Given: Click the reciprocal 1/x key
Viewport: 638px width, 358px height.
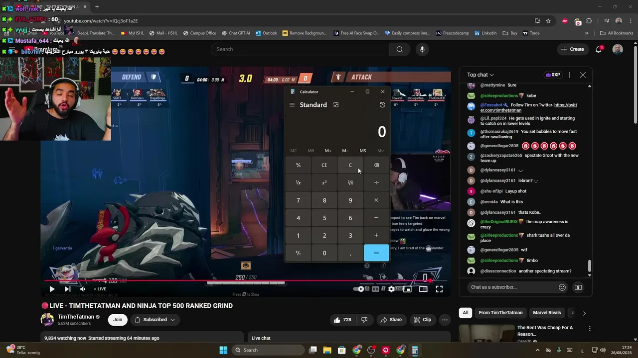Looking at the screenshot, I should point(298,182).
